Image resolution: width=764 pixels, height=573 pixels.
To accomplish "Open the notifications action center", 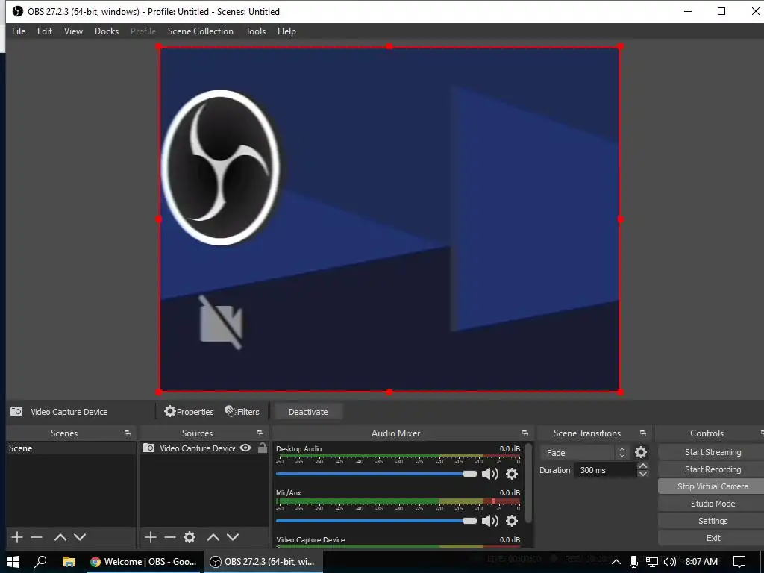I will pos(739,562).
